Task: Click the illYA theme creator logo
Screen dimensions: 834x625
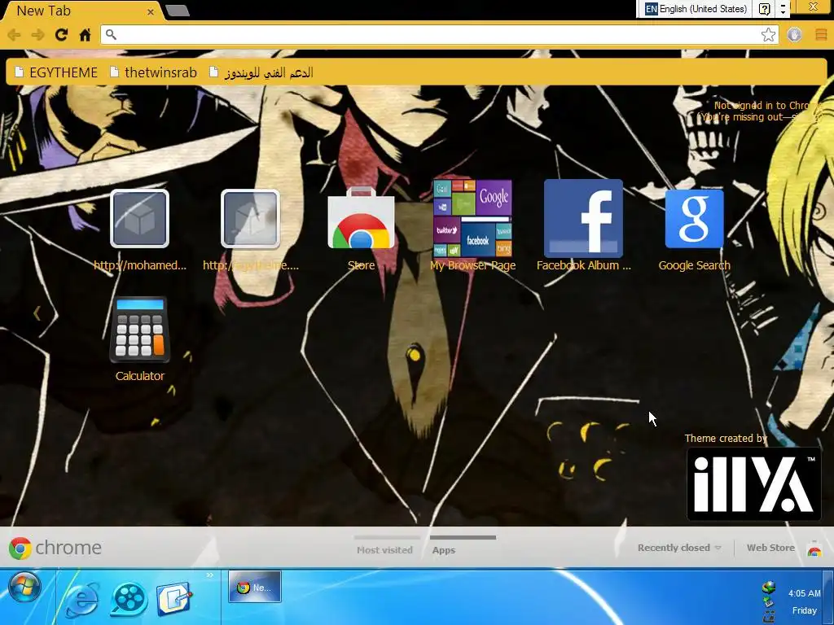Action: click(x=754, y=484)
